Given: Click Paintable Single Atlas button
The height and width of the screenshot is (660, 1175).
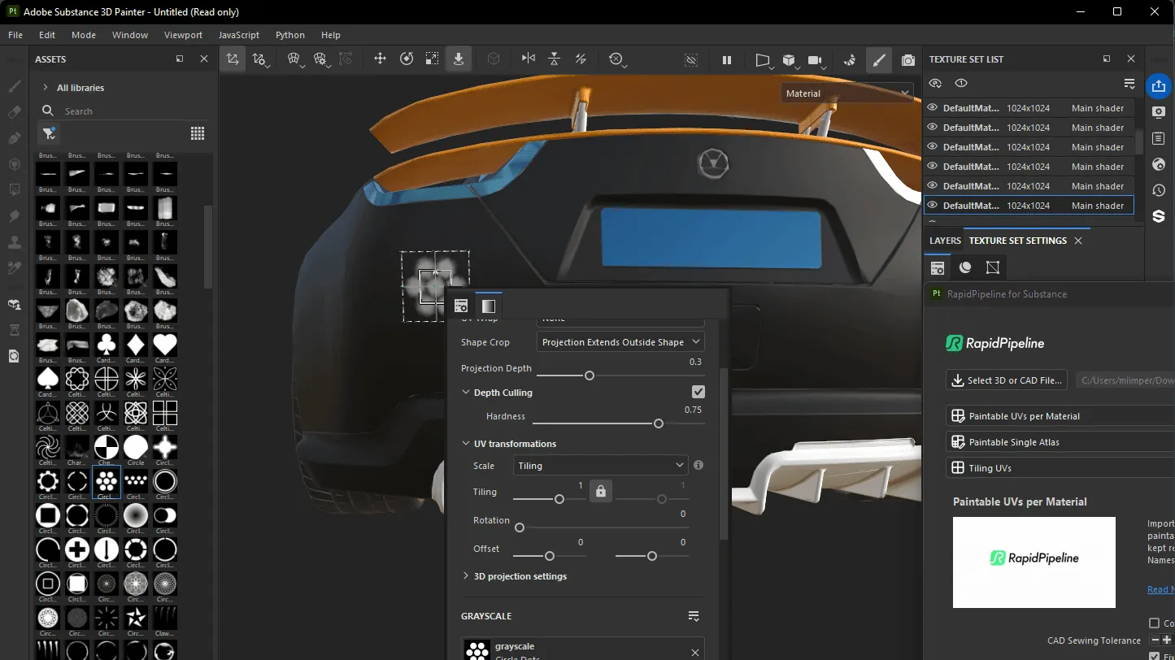Looking at the screenshot, I should [x=1060, y=442].
